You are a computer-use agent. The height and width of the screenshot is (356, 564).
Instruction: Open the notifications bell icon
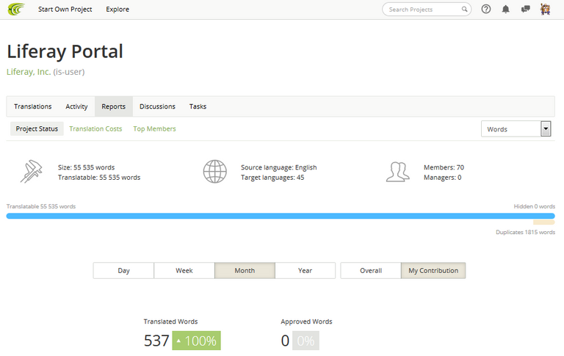coord(506,9)
